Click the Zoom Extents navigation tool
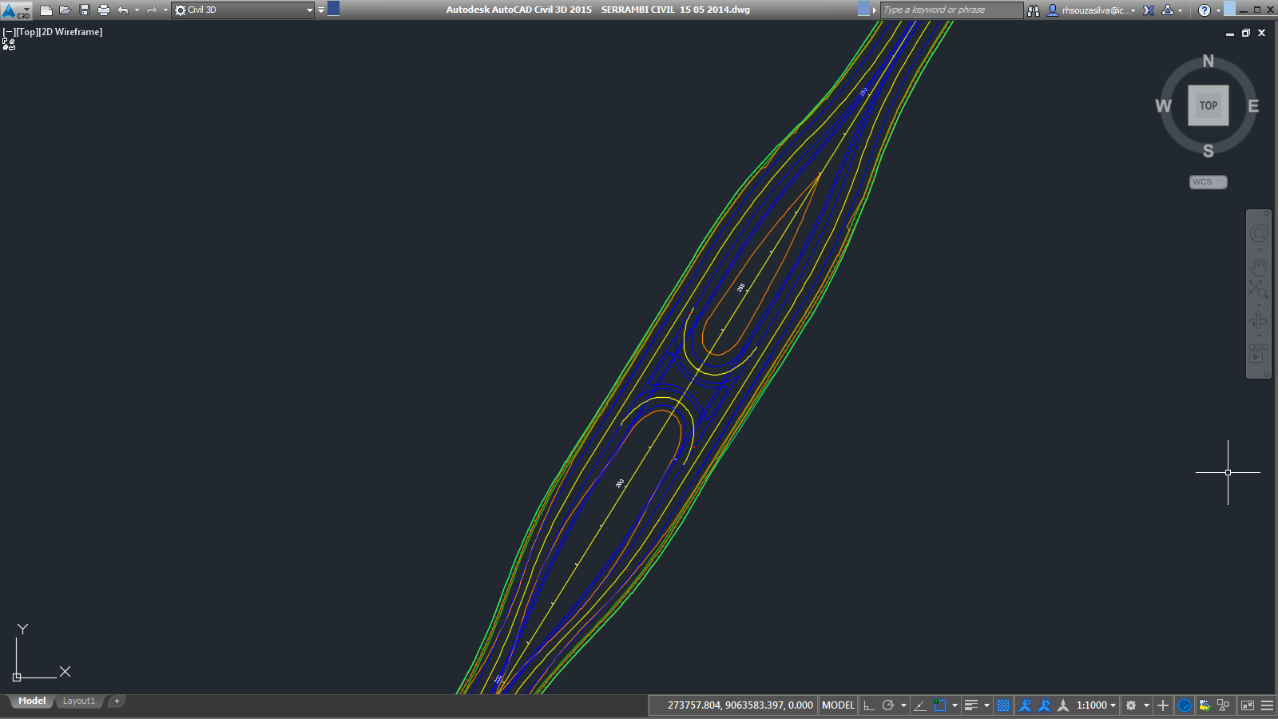1278x719 pixels. tap(1259, 289)
